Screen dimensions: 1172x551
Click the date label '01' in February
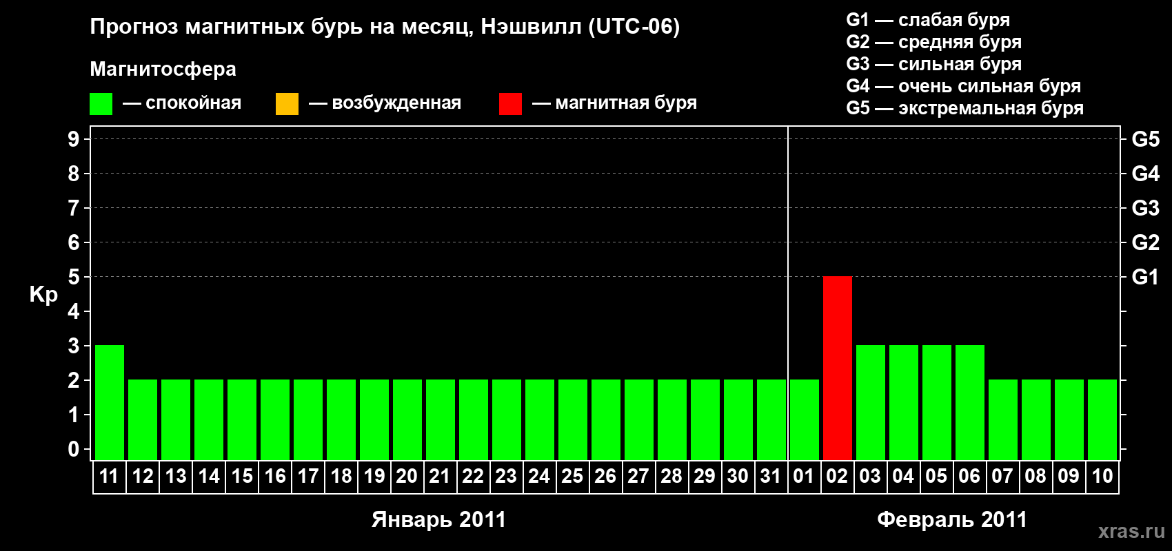pos(805,476)
